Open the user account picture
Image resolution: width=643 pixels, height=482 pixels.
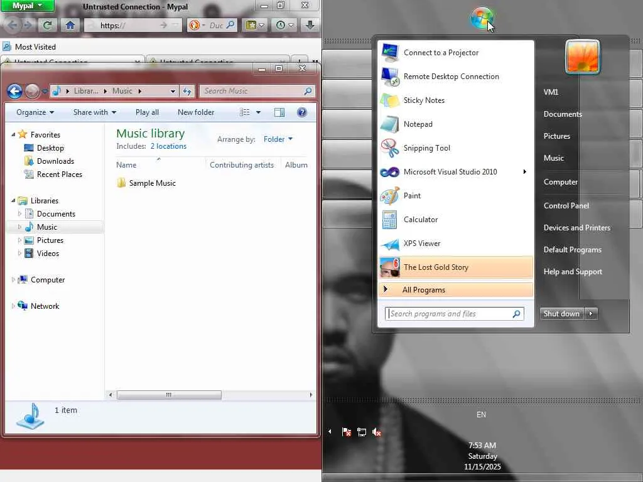pos(583,57)
